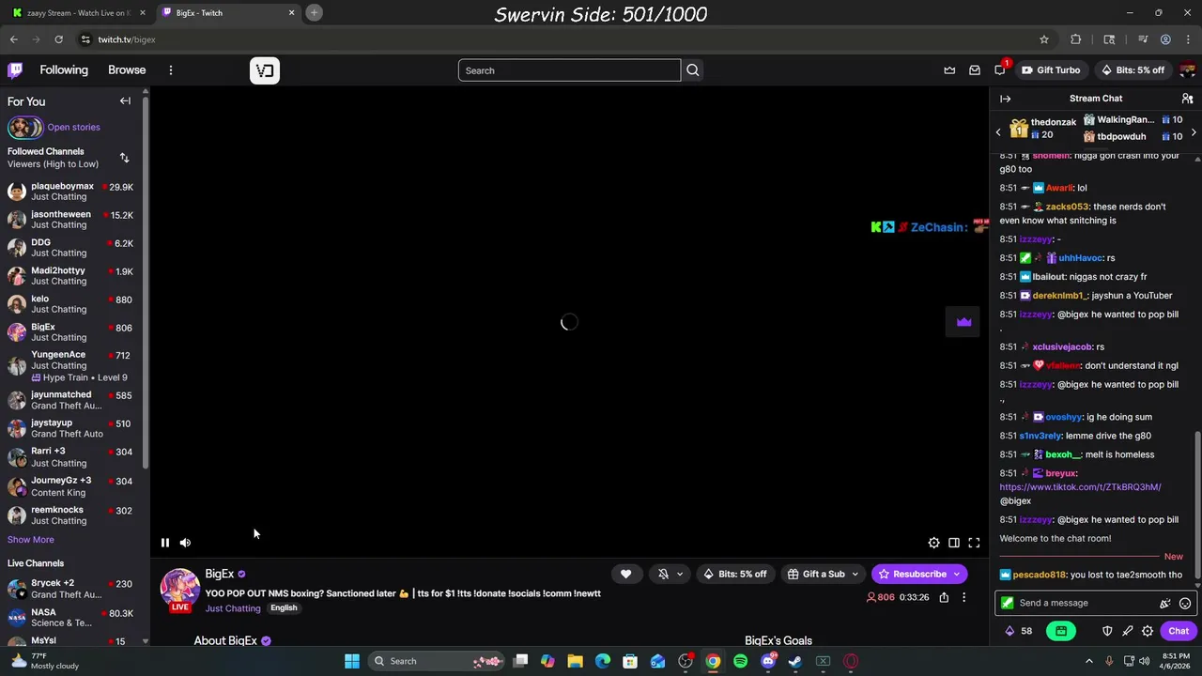Open YungeenAce channel with Hype Train
The height and width of the screenshot is (676, 1202).
tap(71, 366)
